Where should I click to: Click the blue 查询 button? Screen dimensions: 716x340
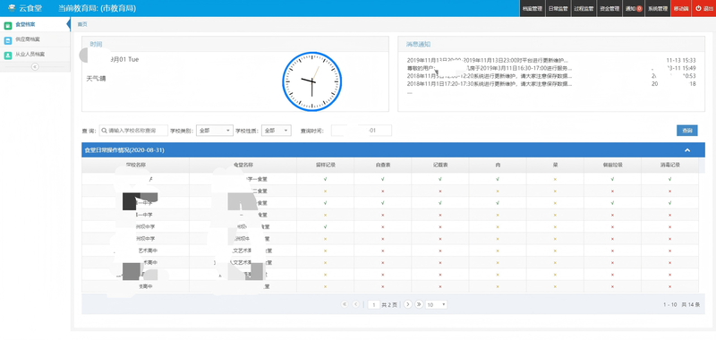click(686, 131)
